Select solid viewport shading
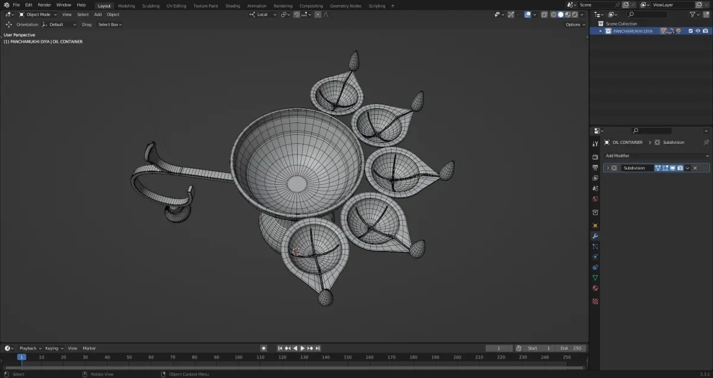 tap(560, 14)
